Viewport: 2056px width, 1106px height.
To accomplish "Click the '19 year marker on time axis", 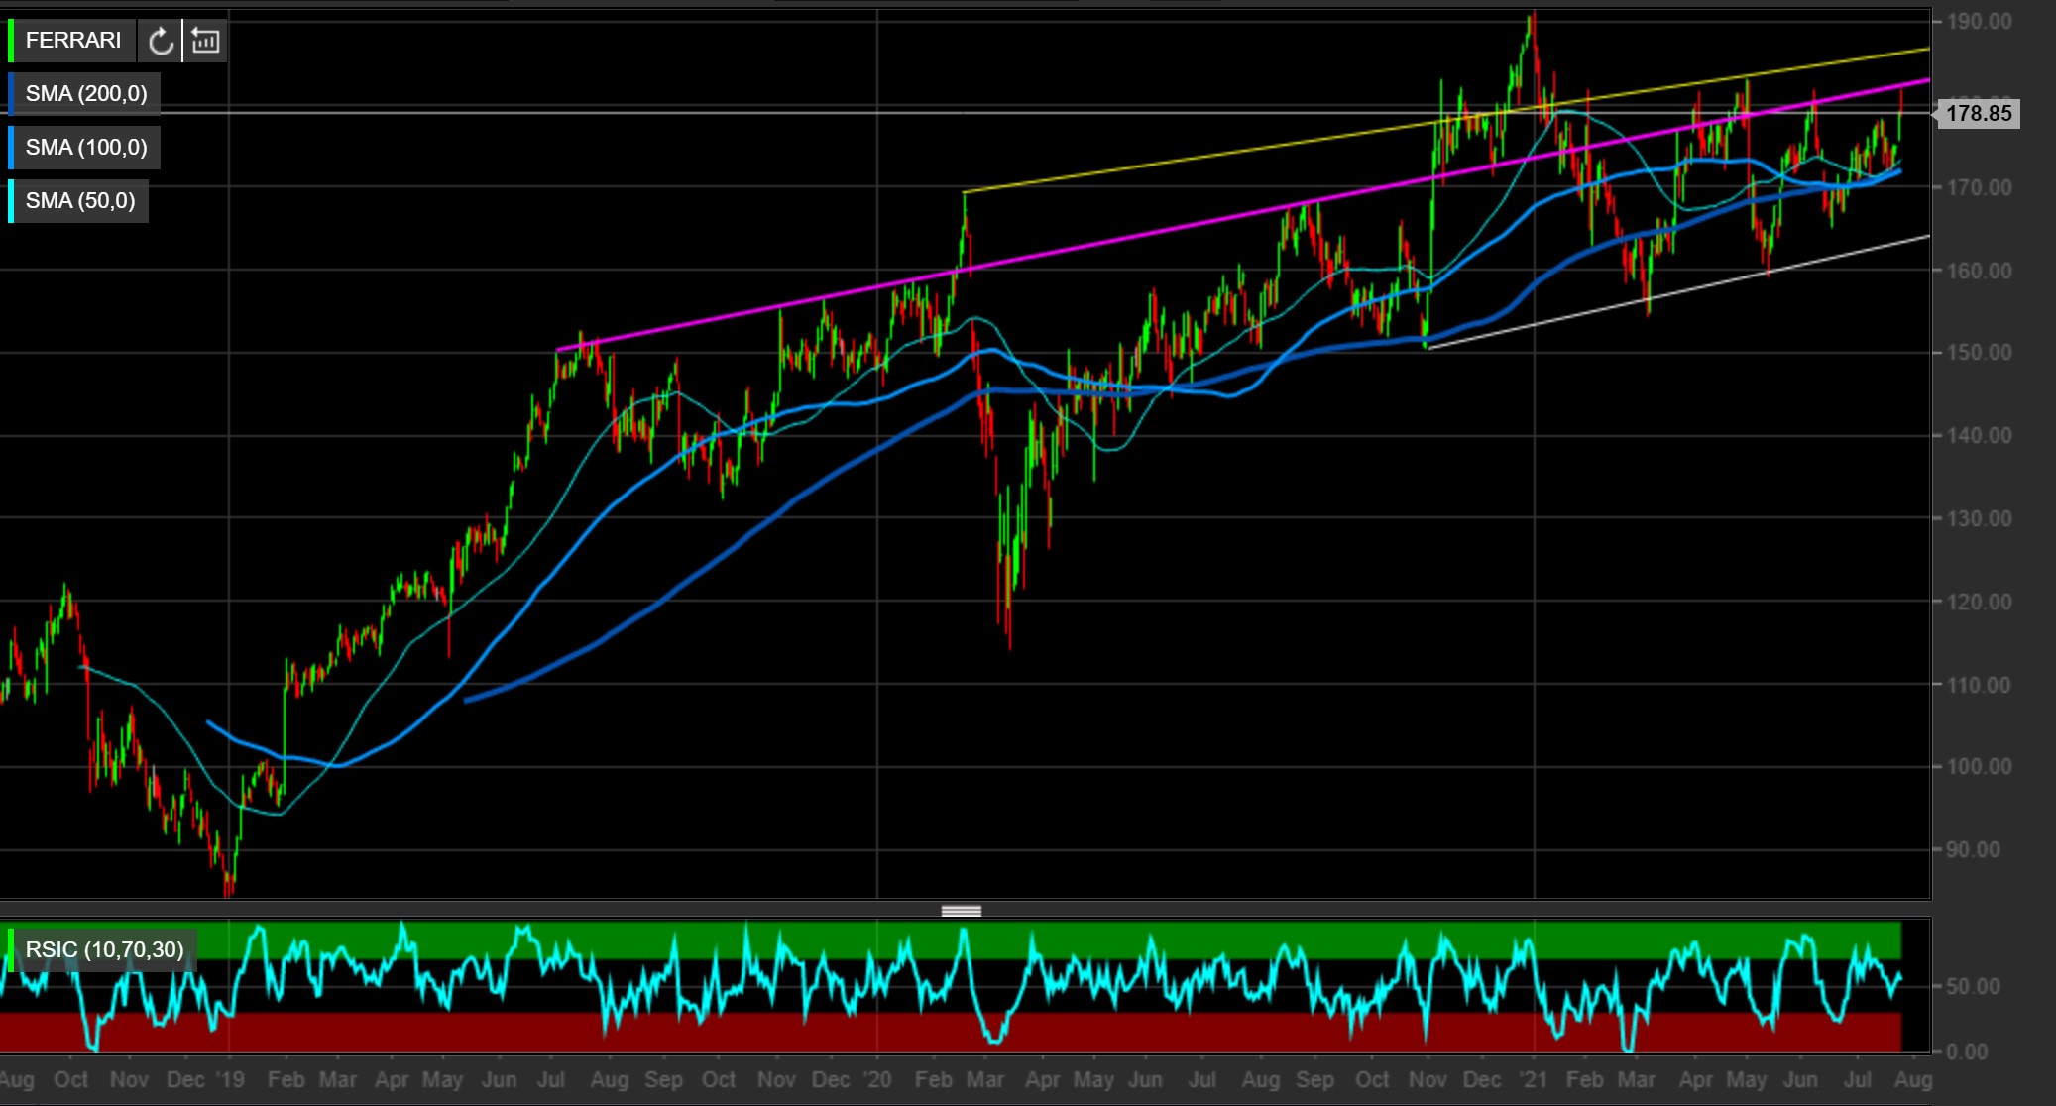I will point(229,1079).
